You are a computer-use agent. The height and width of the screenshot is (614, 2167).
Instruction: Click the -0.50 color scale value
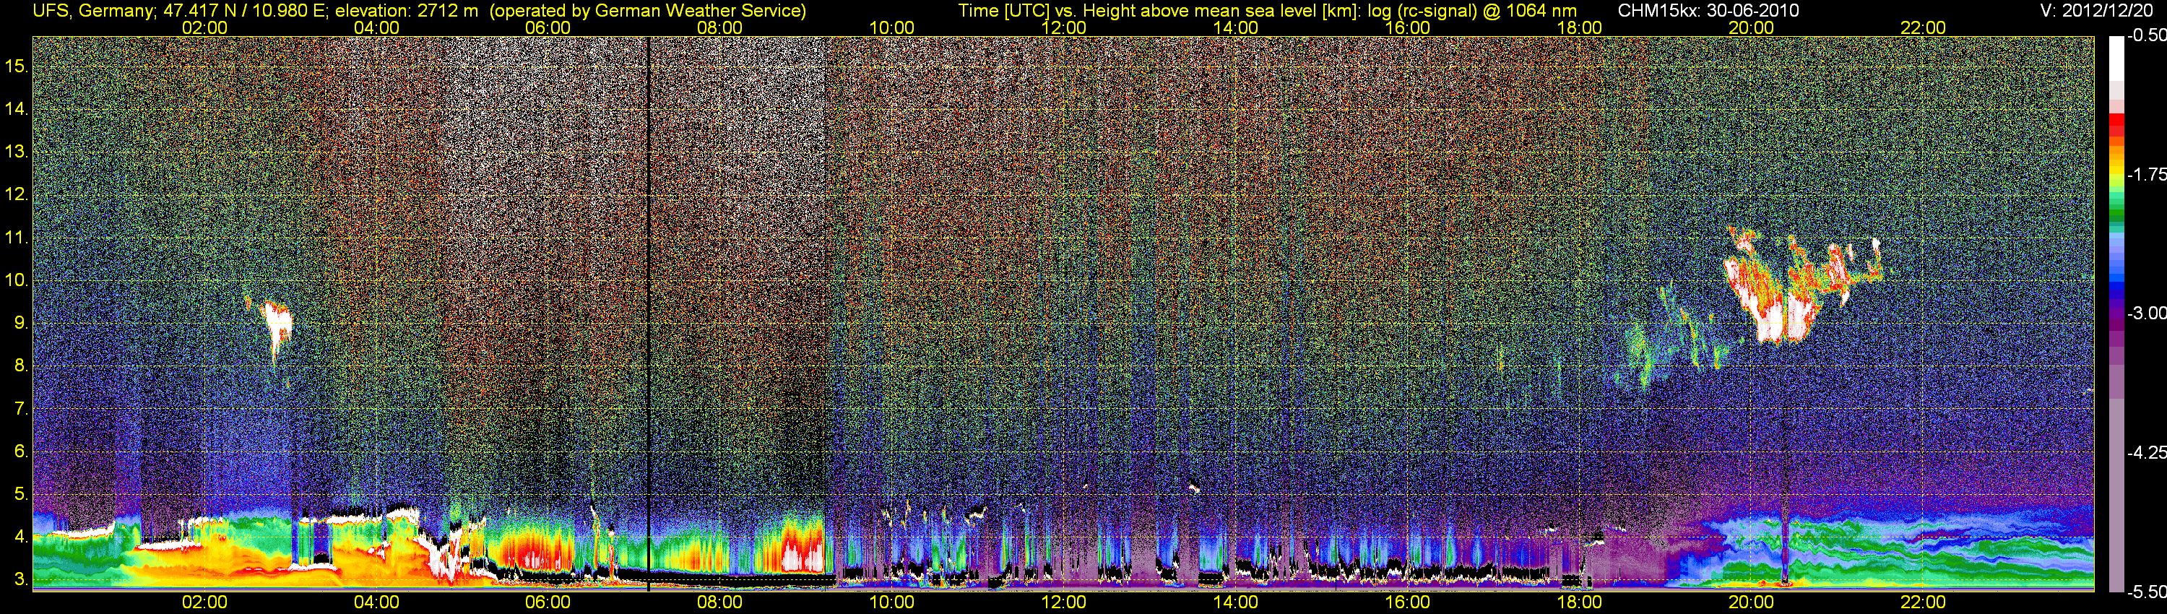(x=2147, y=35)
